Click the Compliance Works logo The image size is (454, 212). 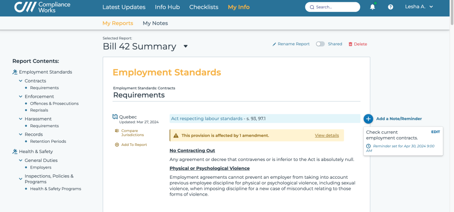click(x=42, y=7)
